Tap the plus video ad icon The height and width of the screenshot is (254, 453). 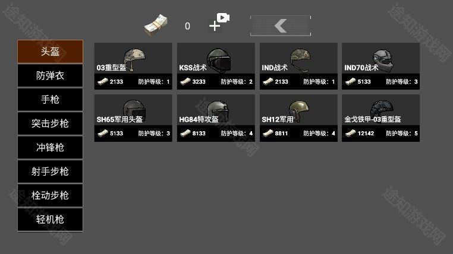219,22
